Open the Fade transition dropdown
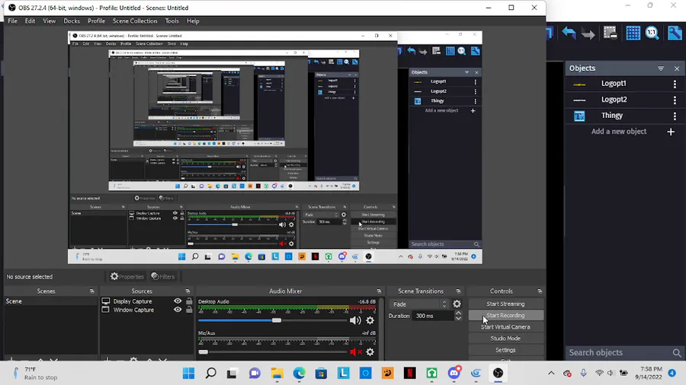The height and width of the screenshot is (385, 686). click(x=419, y=304)
